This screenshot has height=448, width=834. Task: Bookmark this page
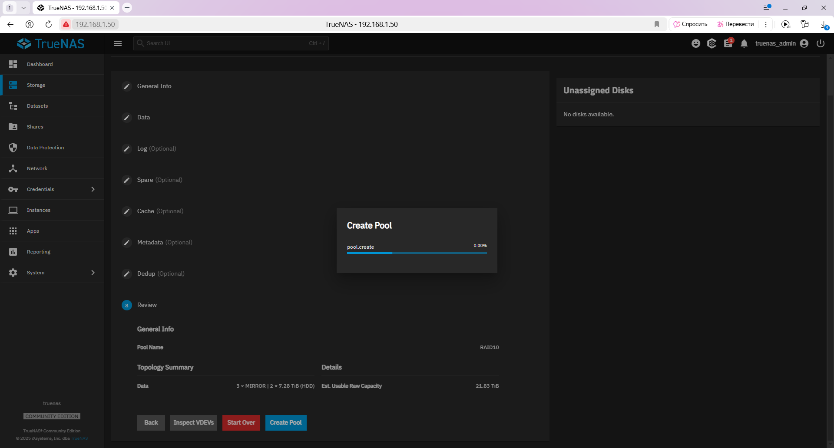point(657,24)
